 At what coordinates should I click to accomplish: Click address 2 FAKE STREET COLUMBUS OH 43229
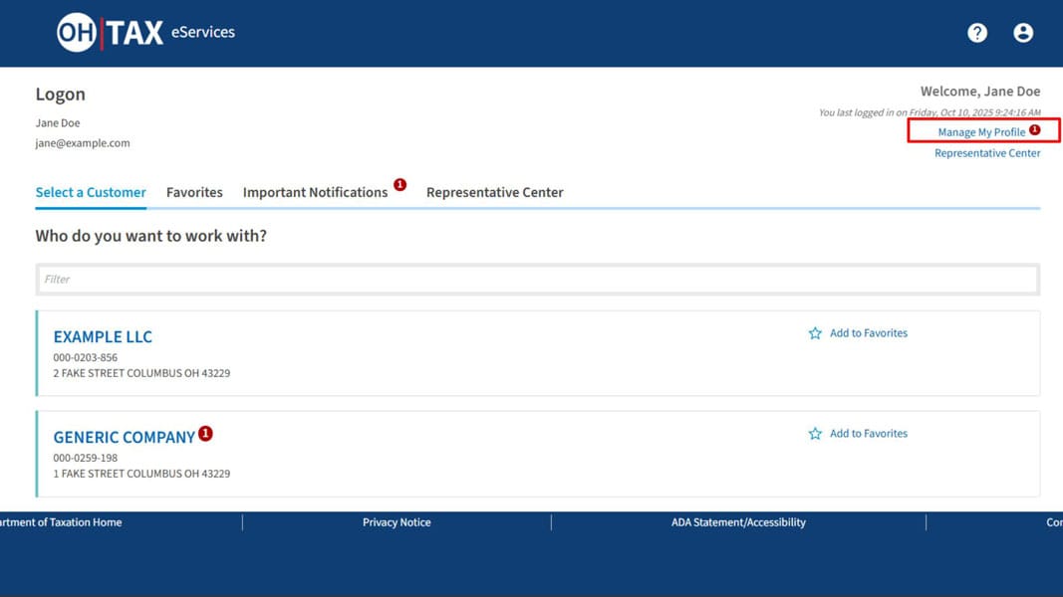(141, 373)
